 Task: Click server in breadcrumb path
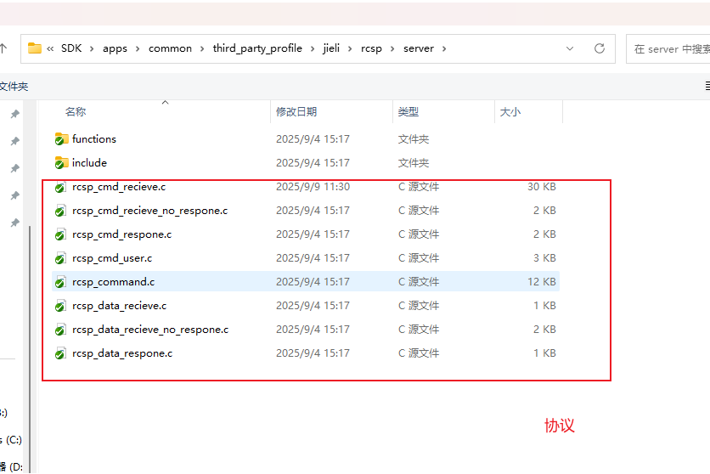(419, 48)
